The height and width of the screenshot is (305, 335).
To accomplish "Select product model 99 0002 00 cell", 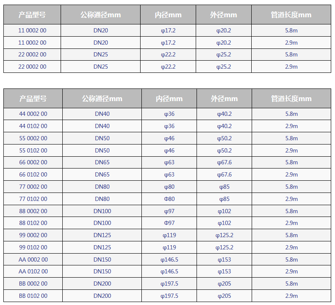I will pos(33,235).
